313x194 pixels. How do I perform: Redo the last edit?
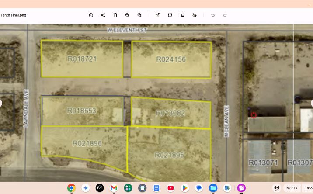(225, 15)
